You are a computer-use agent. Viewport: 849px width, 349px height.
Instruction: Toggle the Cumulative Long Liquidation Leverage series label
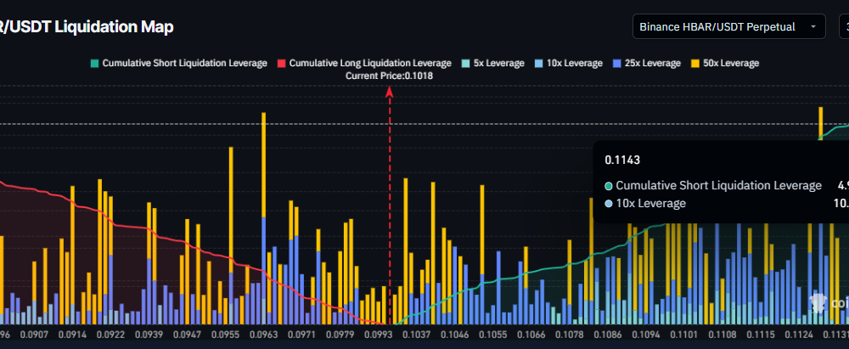coord(370,64)
